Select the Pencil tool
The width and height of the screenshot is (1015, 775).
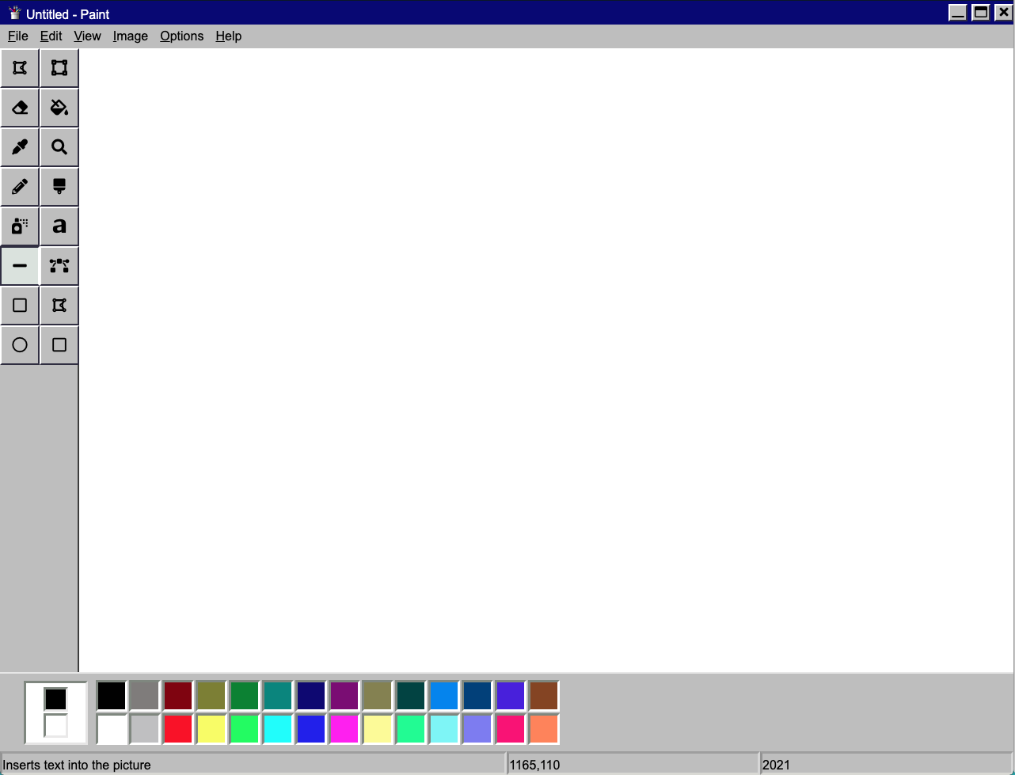[20, 187]
